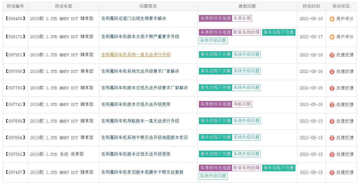This screenshot has height=183, width=359.
Task: Click the 影音系统故障 tag in row 598172
Action: click(x=246, y=32)
